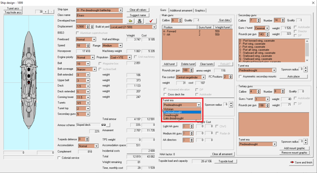Viewport: 317px width, 173px height.
Task: Open the Accomodation dropdown
Action: [x=96, y=146]
